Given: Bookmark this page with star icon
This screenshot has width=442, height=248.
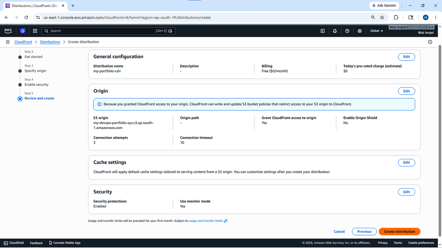Looking at the screenshot, I should pyautogui.click(x=382, y=18).
